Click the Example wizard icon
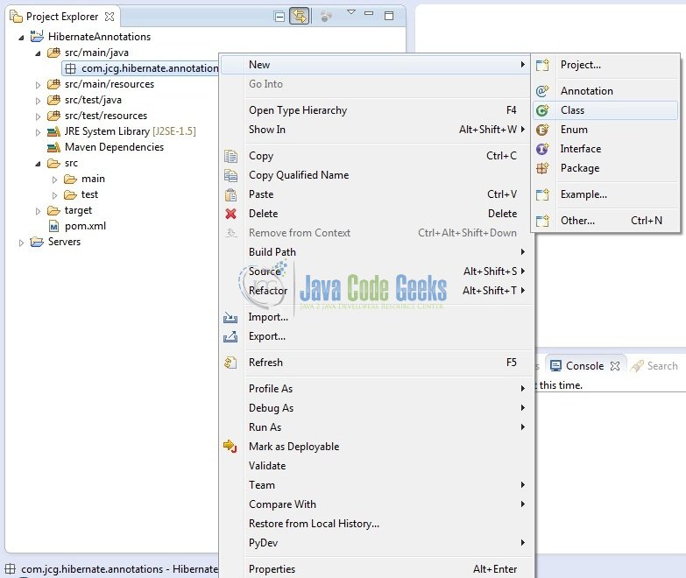The image size is (686, 578). [x=542, y=194]
